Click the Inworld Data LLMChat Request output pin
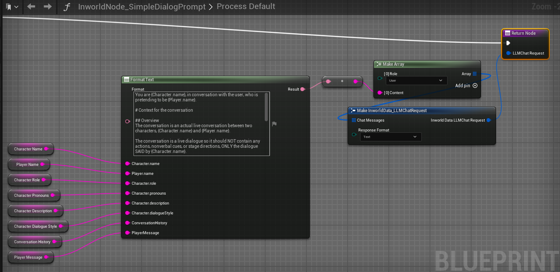 click(x=488, y=120)
